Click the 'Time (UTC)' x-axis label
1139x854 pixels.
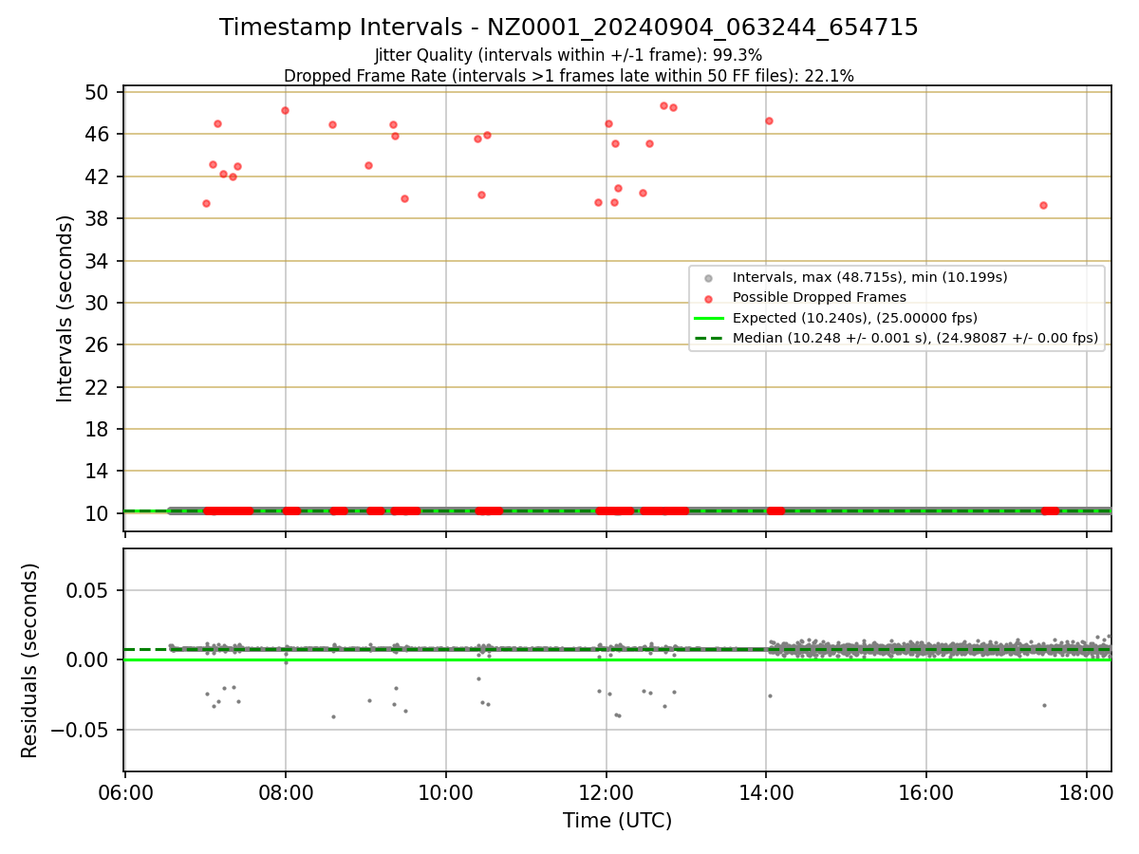617,821
